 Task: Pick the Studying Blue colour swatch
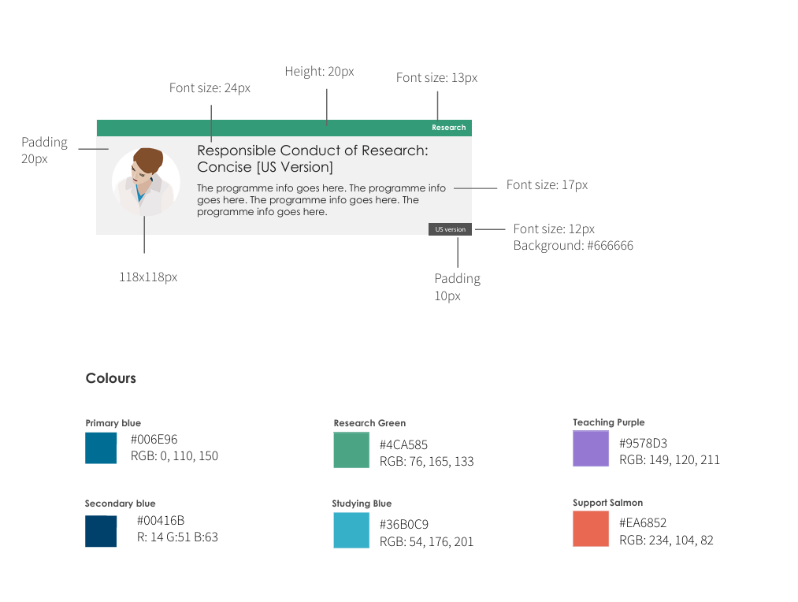pos(351,530)
